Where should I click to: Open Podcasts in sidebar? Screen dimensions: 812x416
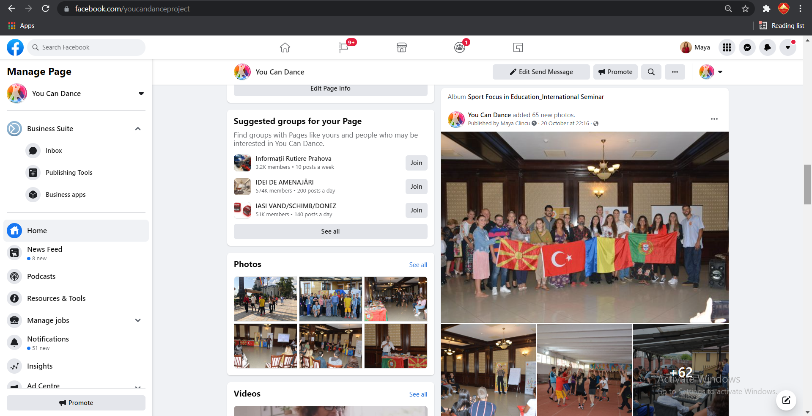(x=76, y=276)
